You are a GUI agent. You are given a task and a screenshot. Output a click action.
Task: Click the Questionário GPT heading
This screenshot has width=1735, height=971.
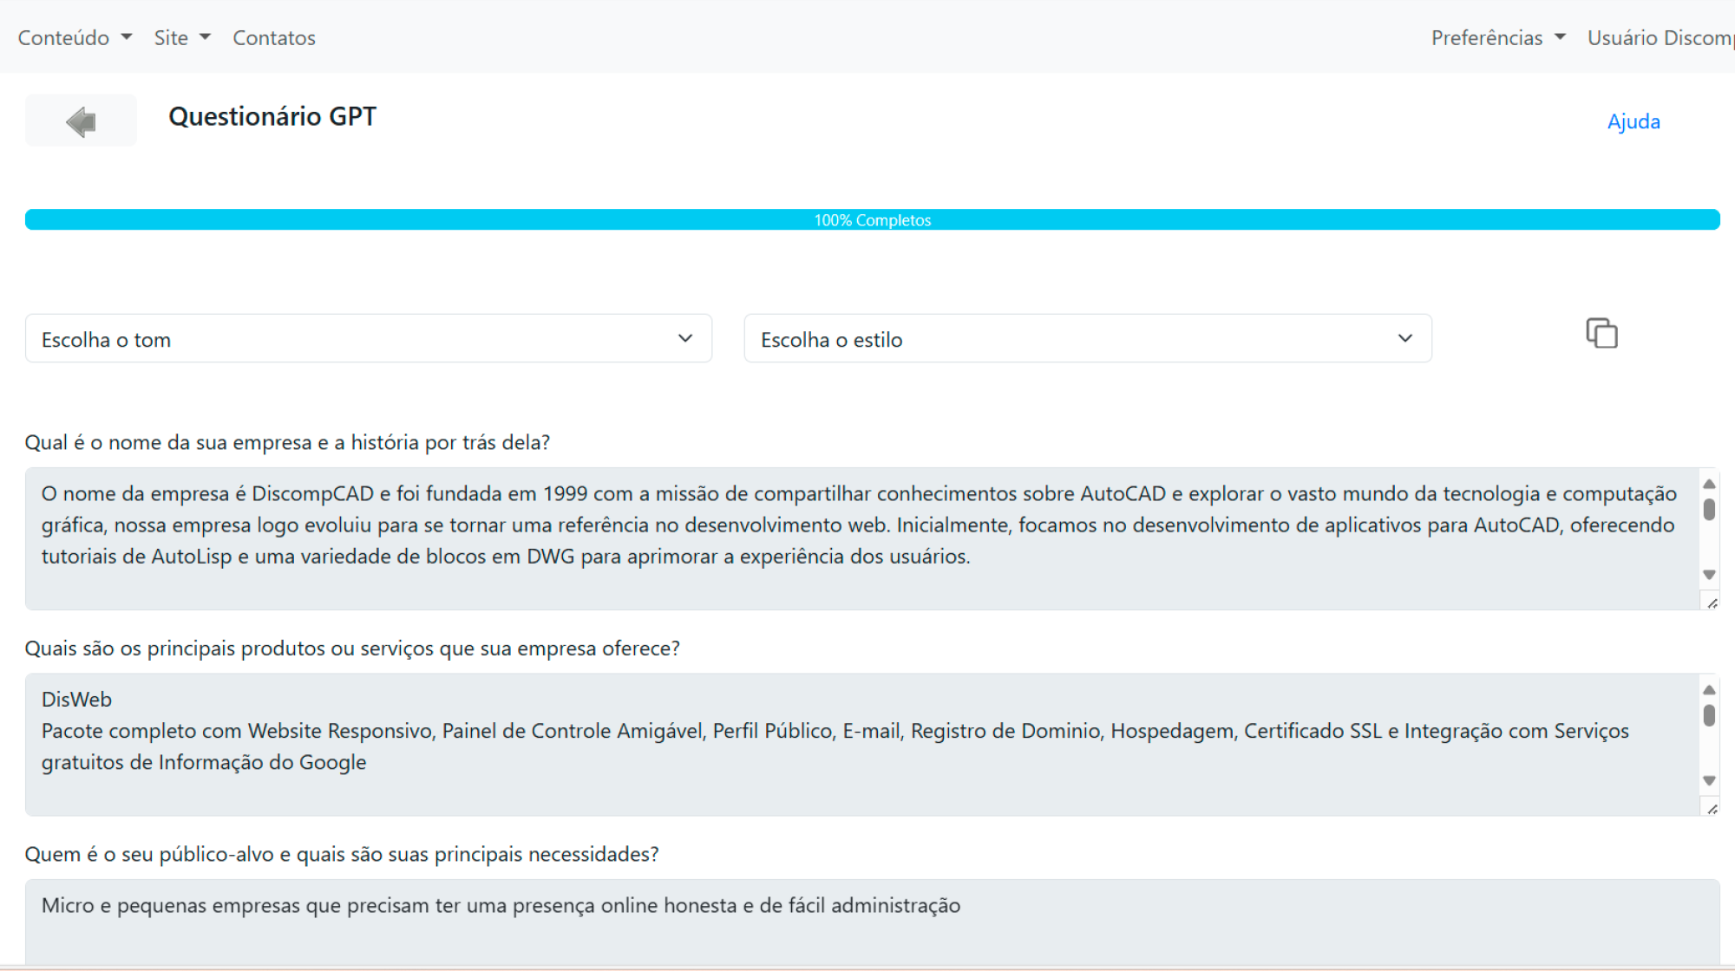[272, 116]
